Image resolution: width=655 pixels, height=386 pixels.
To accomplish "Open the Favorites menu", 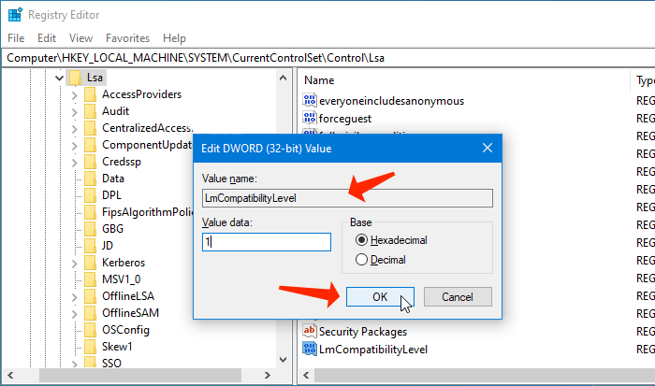I will (x=127, y=38).
